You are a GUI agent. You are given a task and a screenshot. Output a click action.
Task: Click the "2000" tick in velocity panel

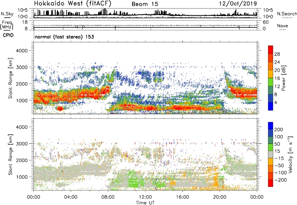(x=22, y=160)
